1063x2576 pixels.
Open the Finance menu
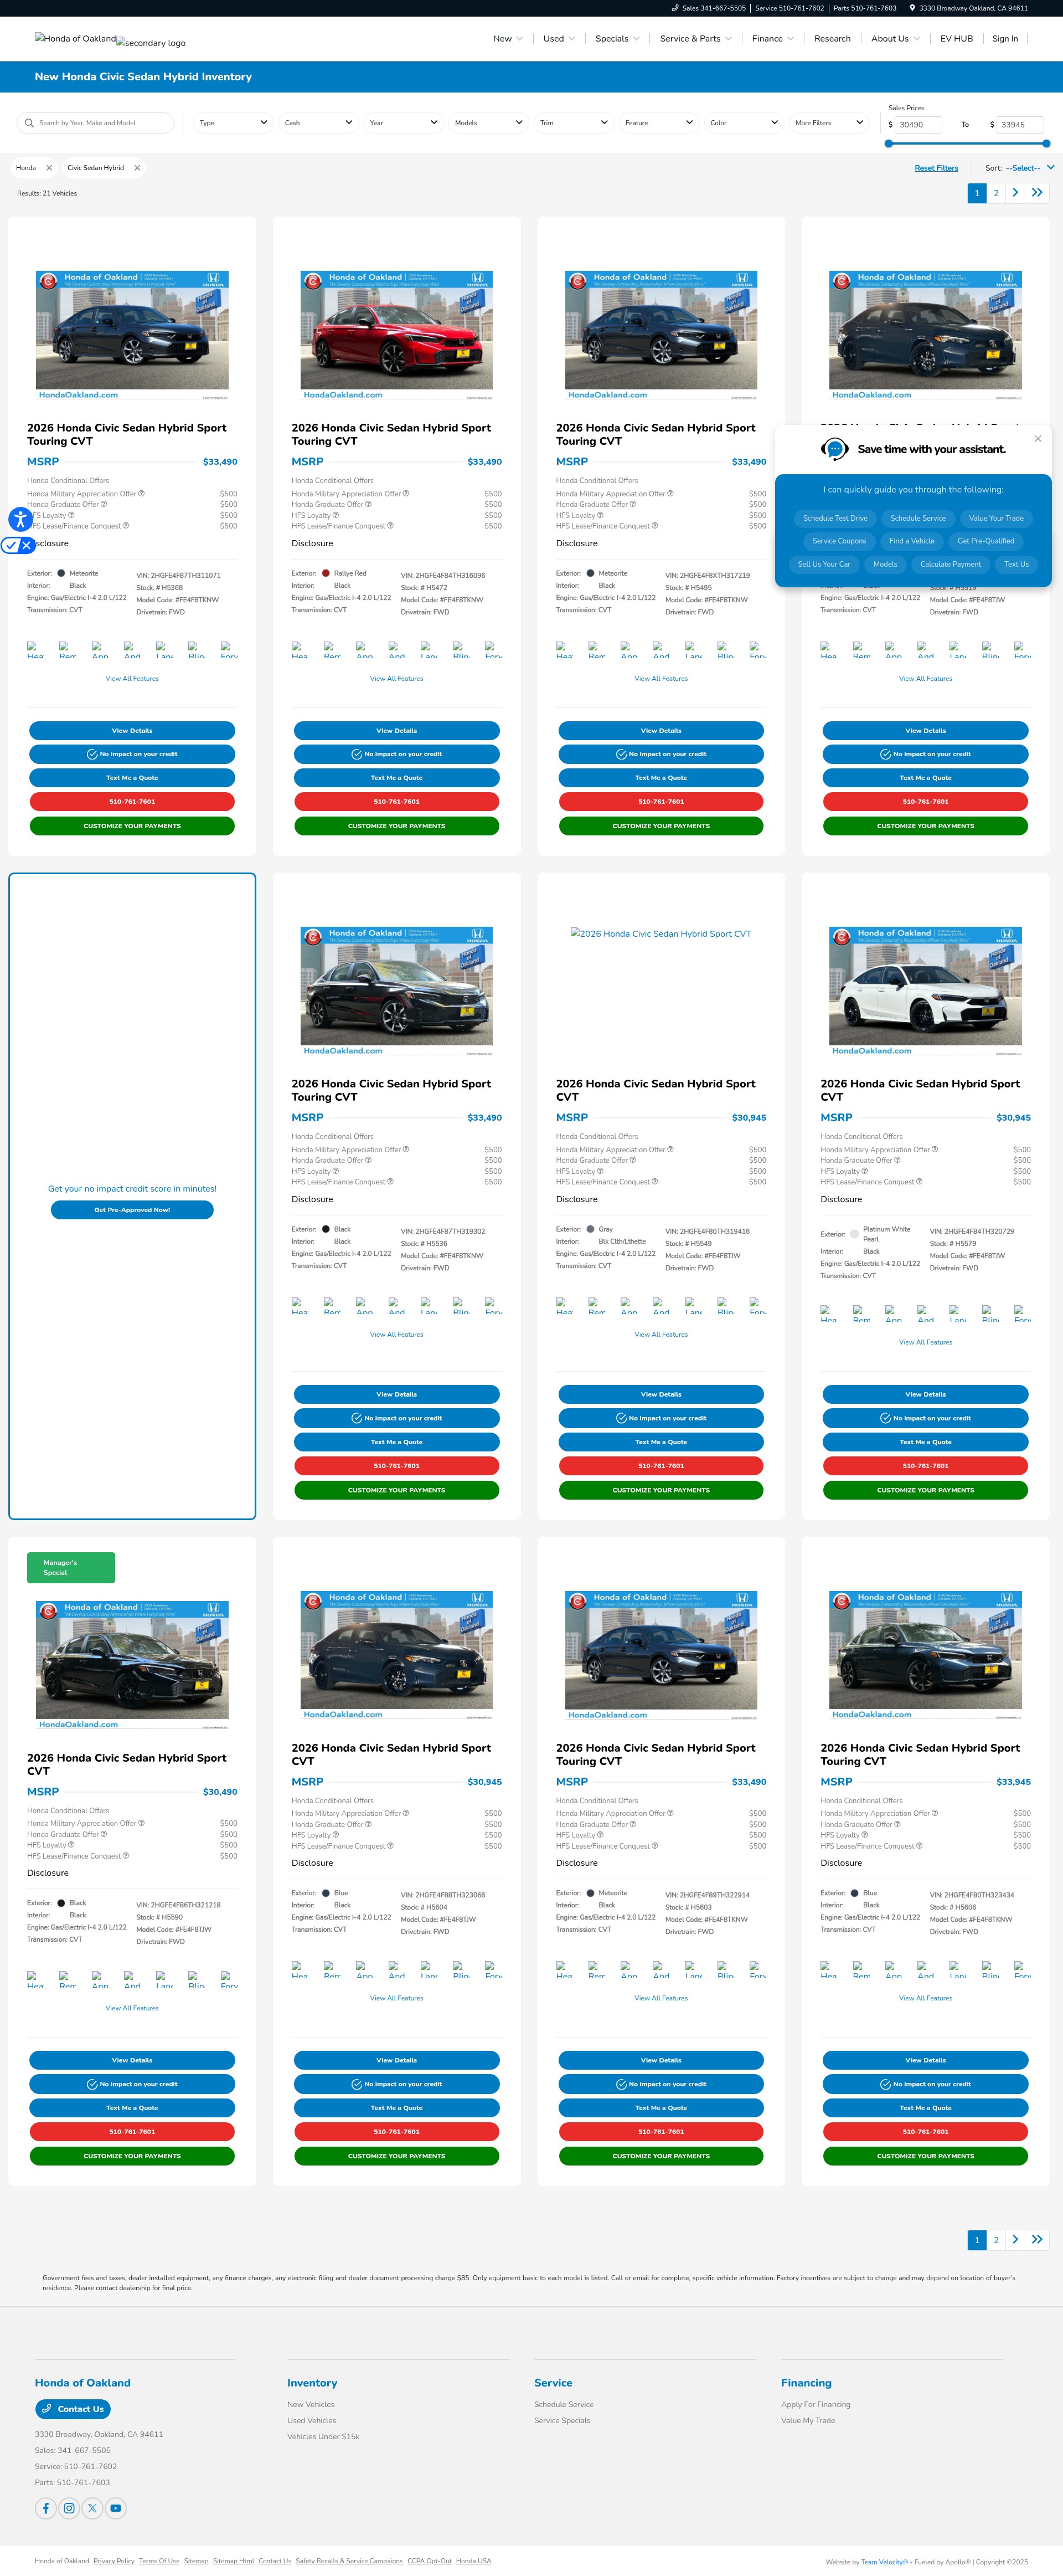[773, 39]
